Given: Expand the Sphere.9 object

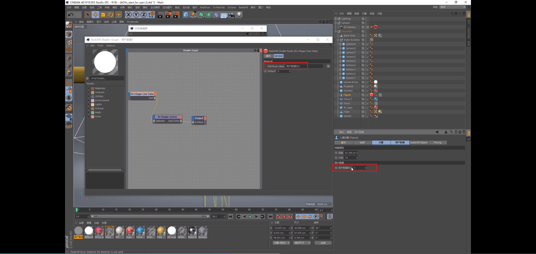Looking at the screenshot, I should (340, 44).
